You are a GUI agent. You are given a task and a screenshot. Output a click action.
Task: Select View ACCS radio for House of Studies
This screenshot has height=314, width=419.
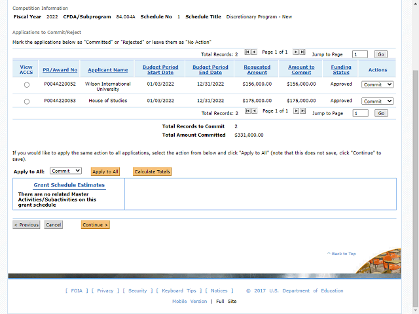pyautogui.click(x=27, y=102)
